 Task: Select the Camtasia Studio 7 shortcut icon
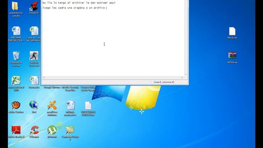[70, 130]
